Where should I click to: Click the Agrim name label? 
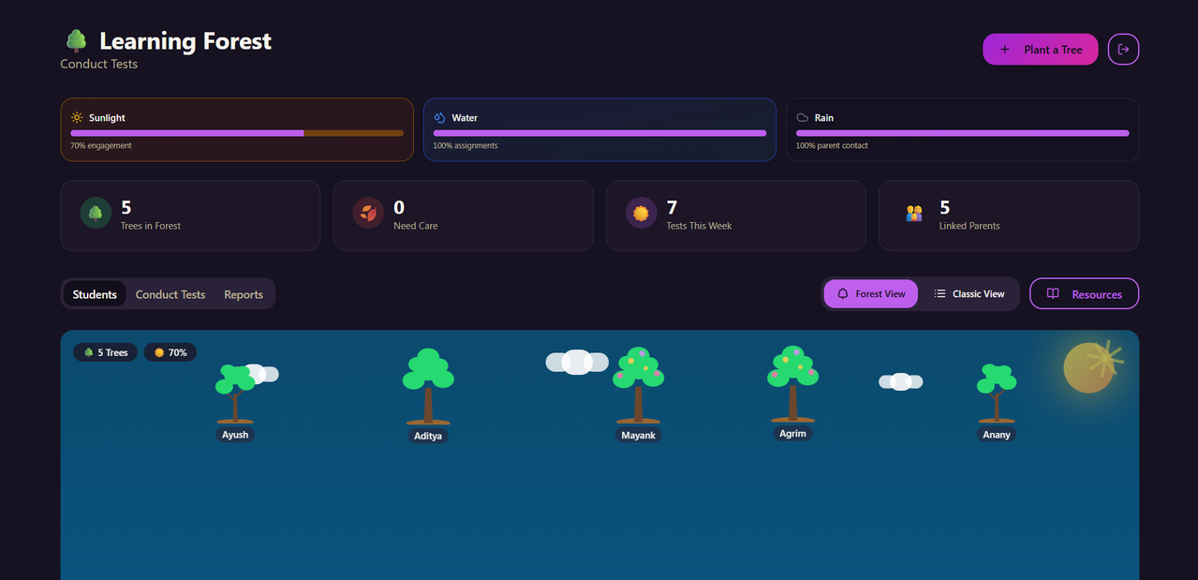(x=792, y=434)
